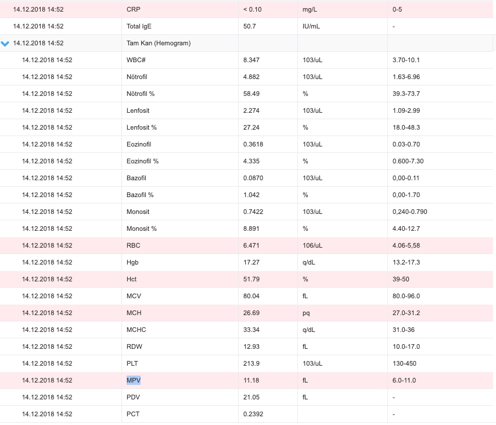Click the MCV result value 80.04
This screenshot has width=496, height=425.
tap(251, 296)
